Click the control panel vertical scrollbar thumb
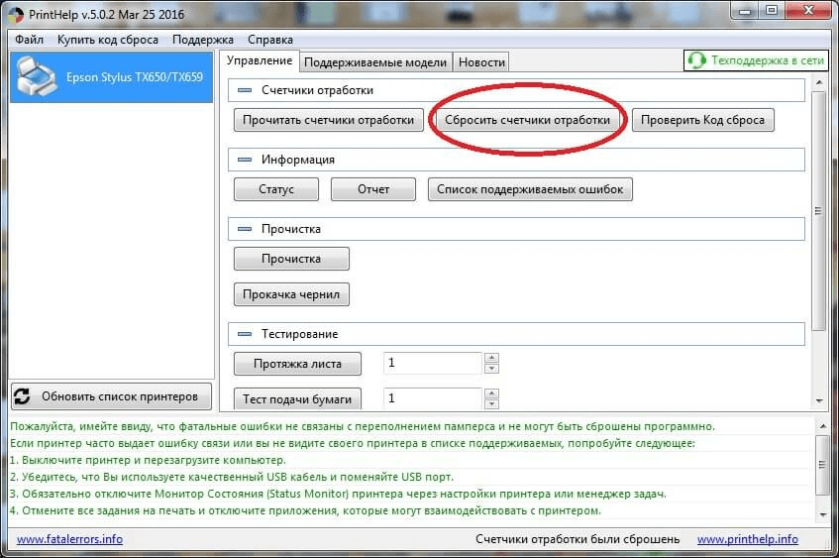Viewport: 839px width, 558px height. (818, 211)
